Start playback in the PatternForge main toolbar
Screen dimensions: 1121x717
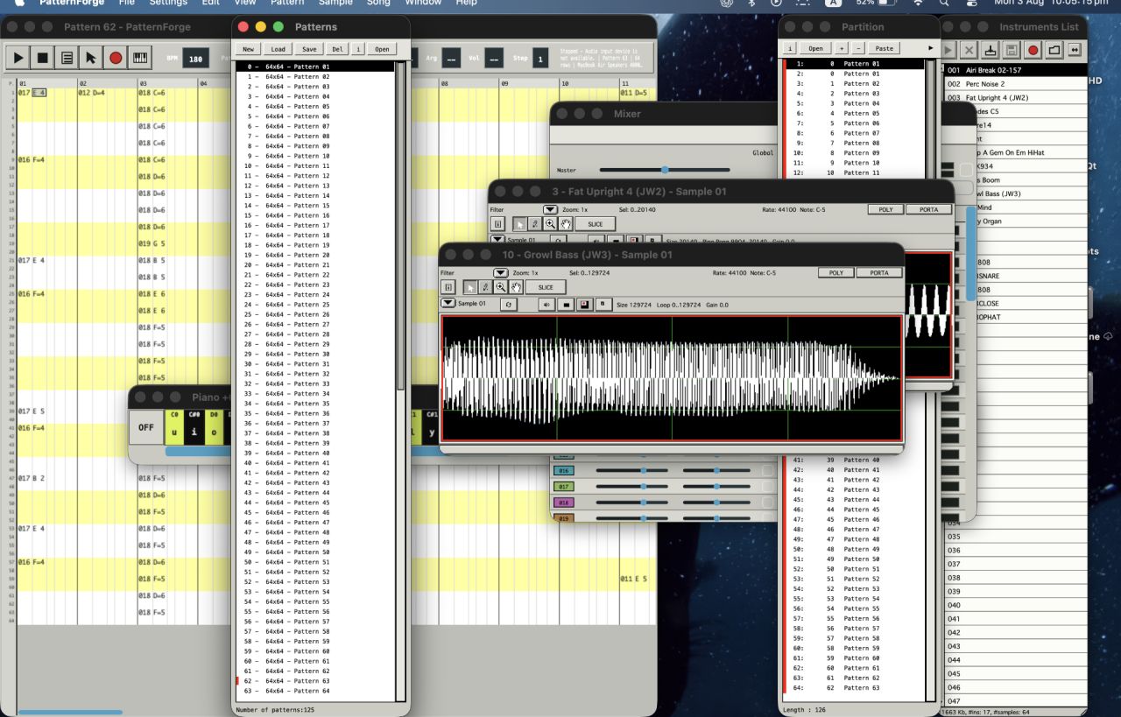pyautogui.click(x=17, y=58)
